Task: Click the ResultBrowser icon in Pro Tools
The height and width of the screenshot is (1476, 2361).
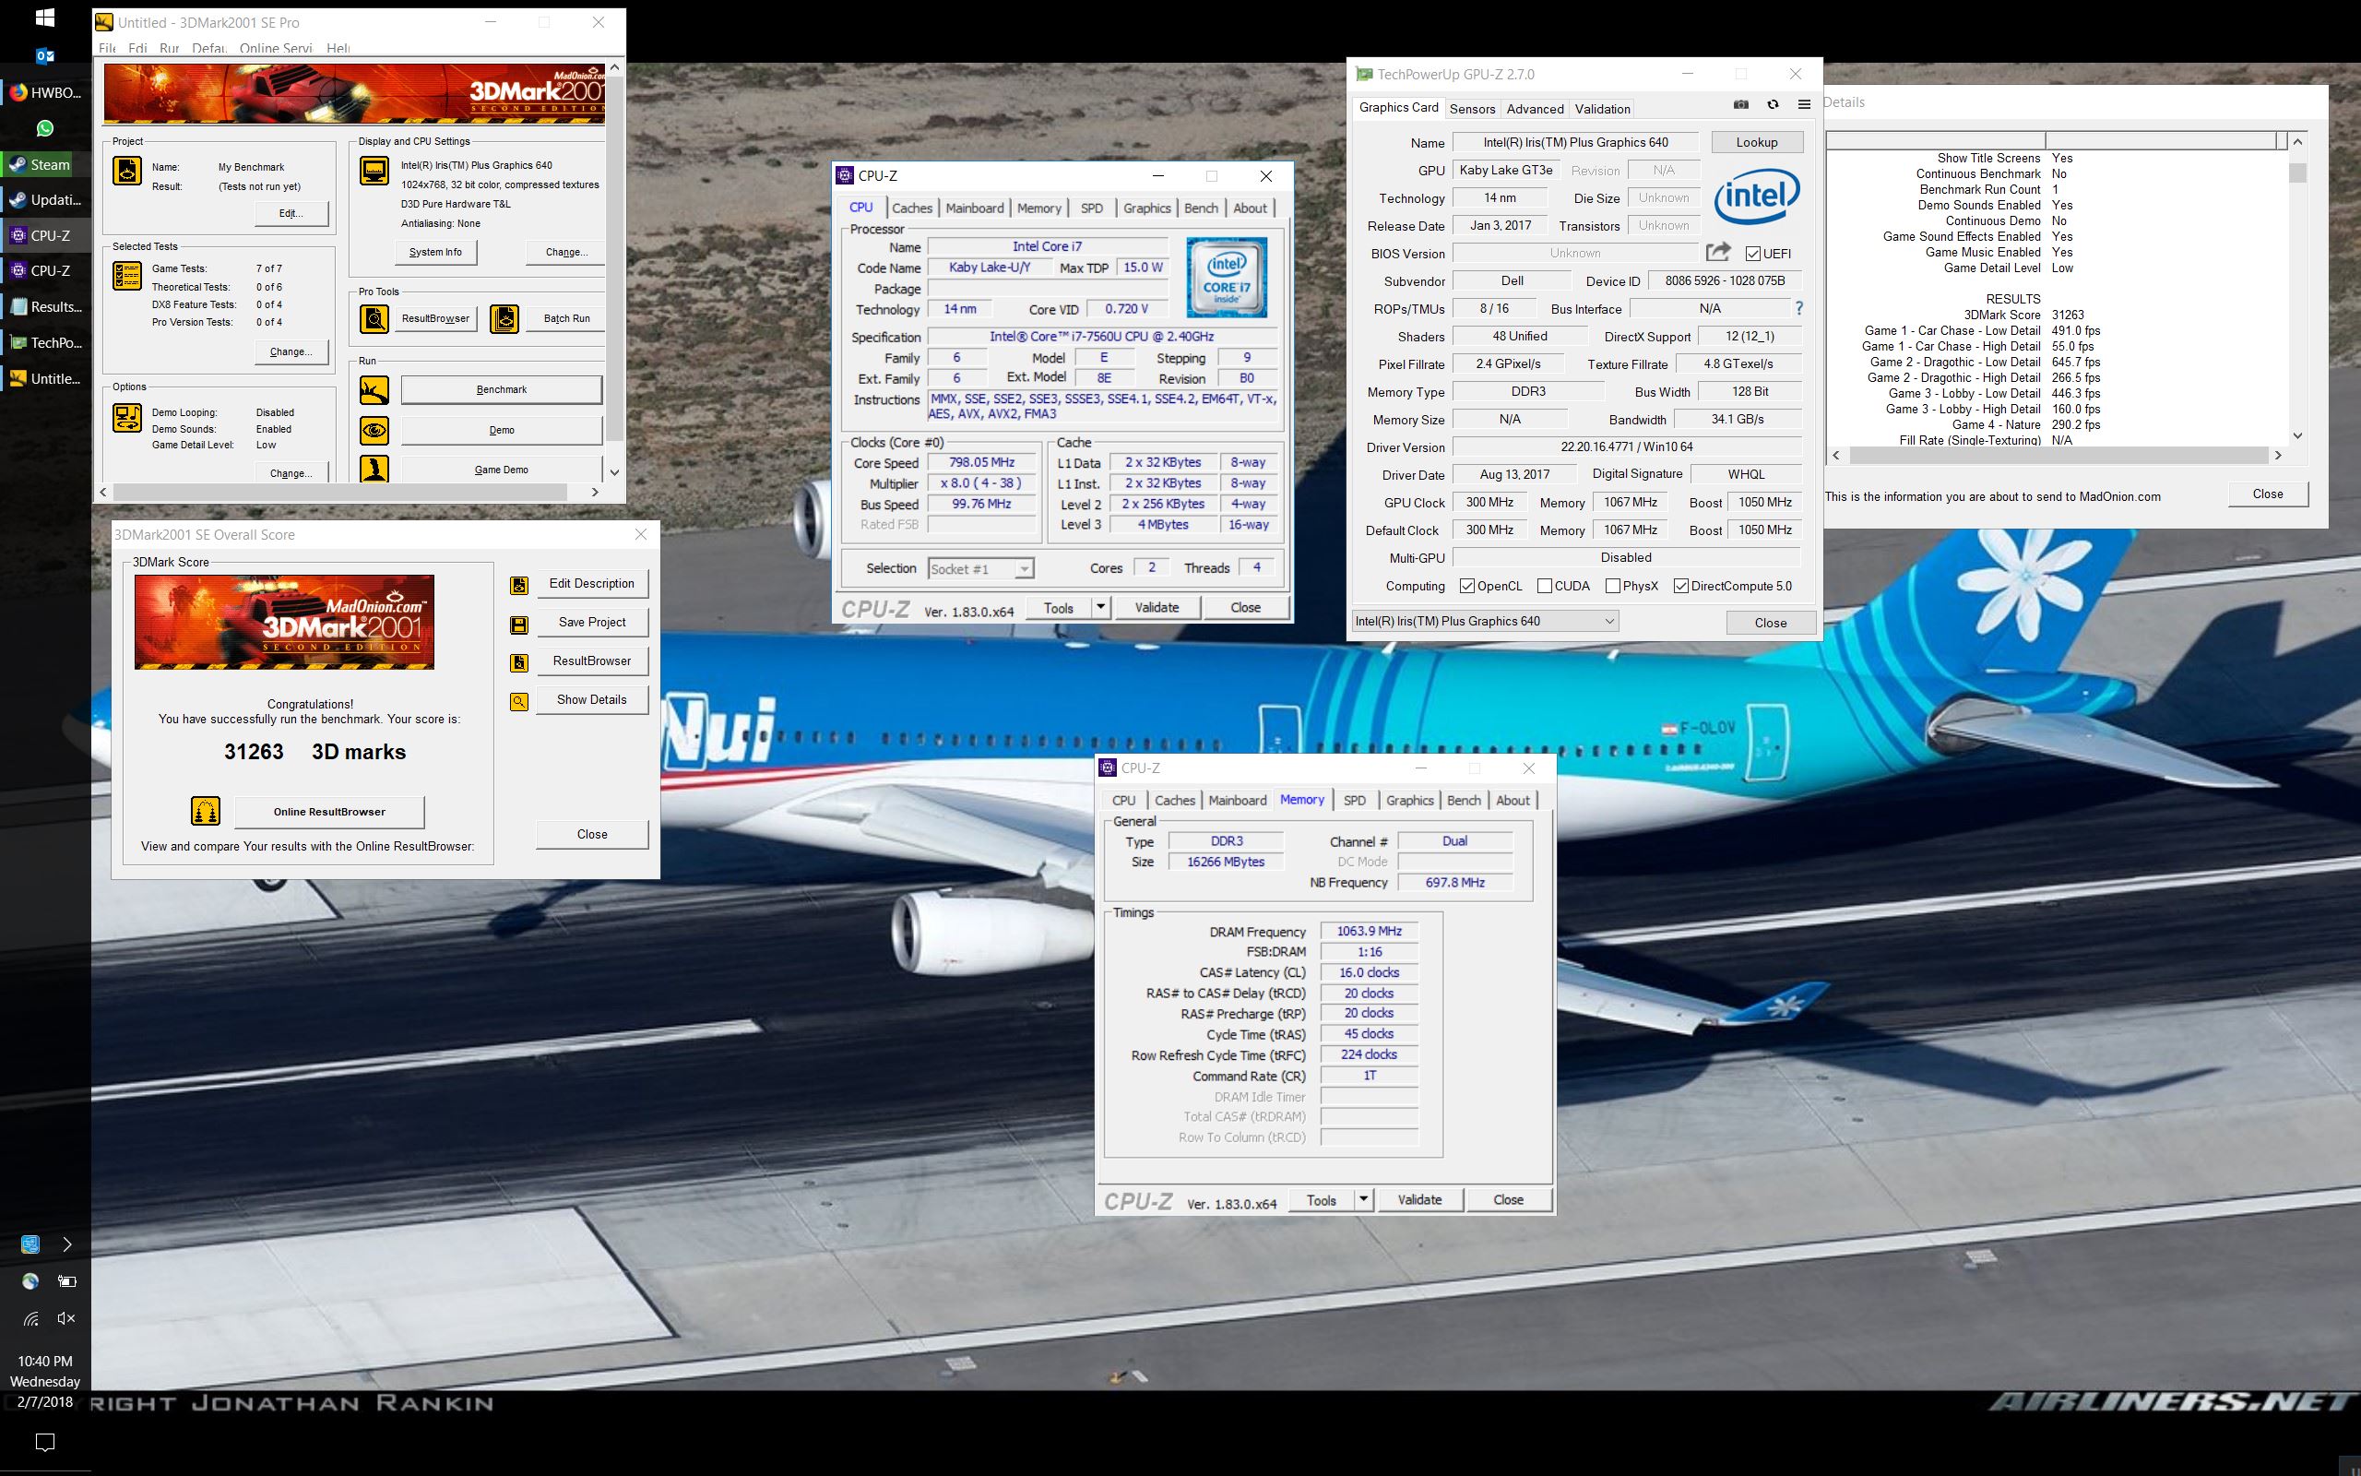Action: (x=374, y=318)
